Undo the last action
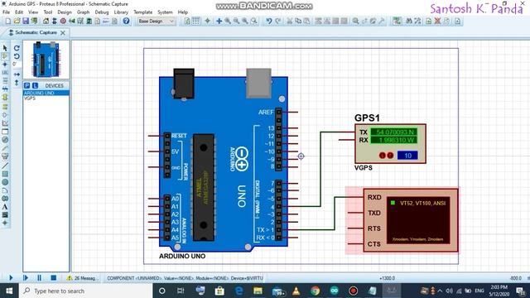Image resolution: width=530 pixels, height=298 pixels. pyautogui.click(x=268, y=21)
